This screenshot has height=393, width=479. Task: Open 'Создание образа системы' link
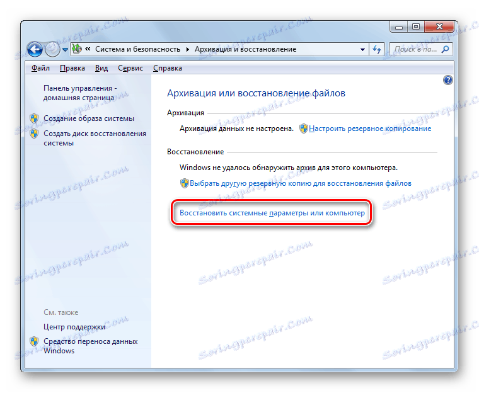point(89,118)
